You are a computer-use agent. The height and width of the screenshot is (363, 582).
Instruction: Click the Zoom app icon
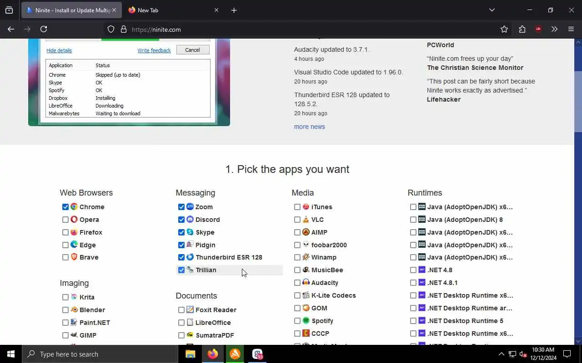pyautogui.click(x=190, y=206)
